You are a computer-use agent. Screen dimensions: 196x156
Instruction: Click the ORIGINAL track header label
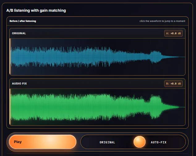coord(19,33)
